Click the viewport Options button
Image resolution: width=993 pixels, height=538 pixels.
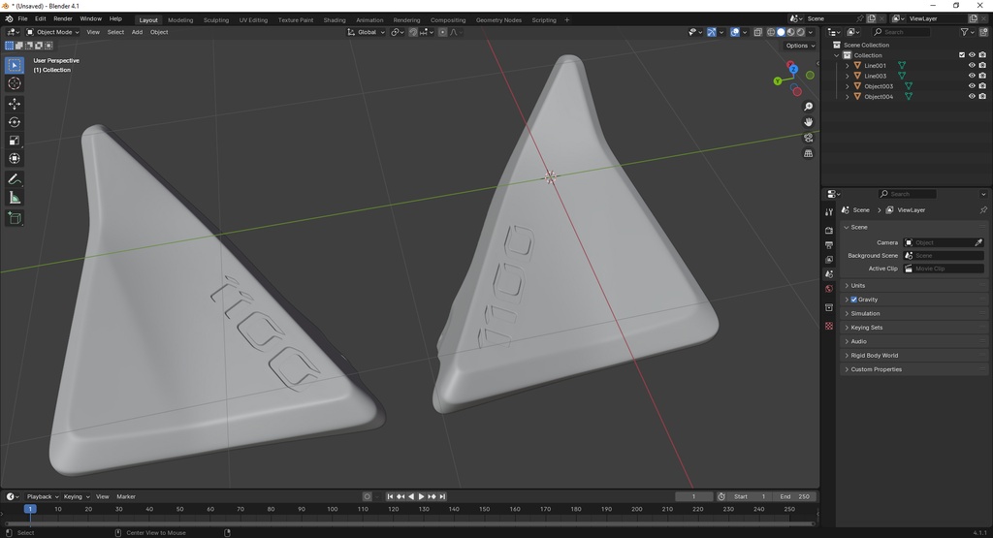point(800,46)
